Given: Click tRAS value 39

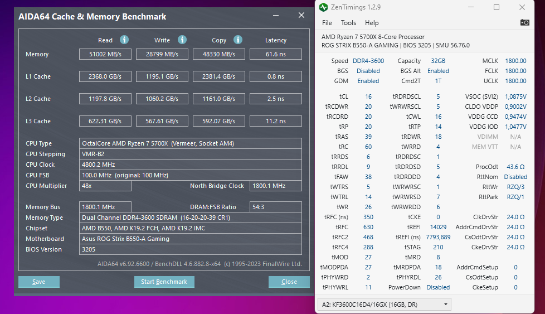Looking at the screenshot, I should coord(368,137).
